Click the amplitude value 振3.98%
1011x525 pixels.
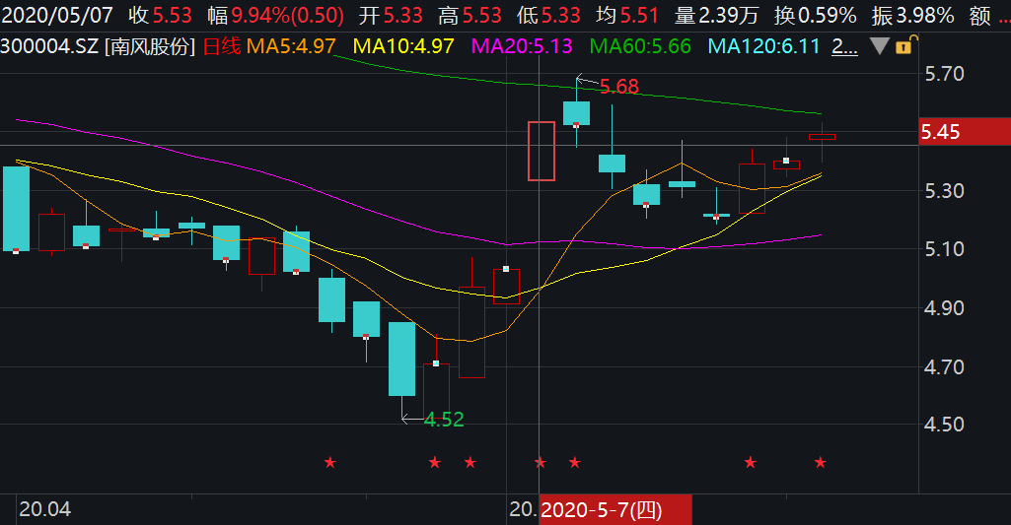(x=913, y=15)
